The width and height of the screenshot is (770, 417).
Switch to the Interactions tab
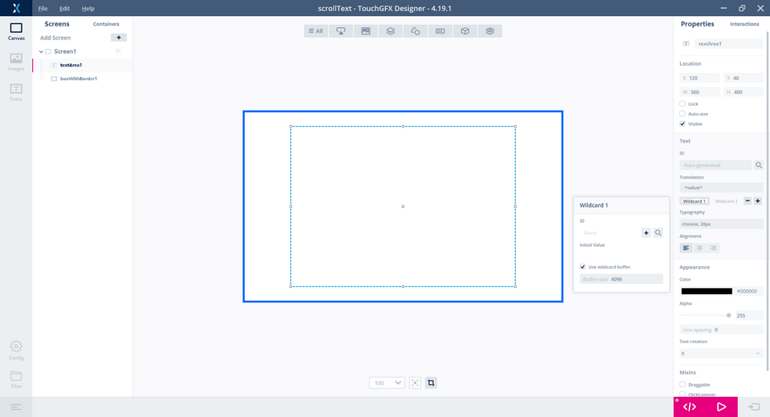click(x=744, y=23)
